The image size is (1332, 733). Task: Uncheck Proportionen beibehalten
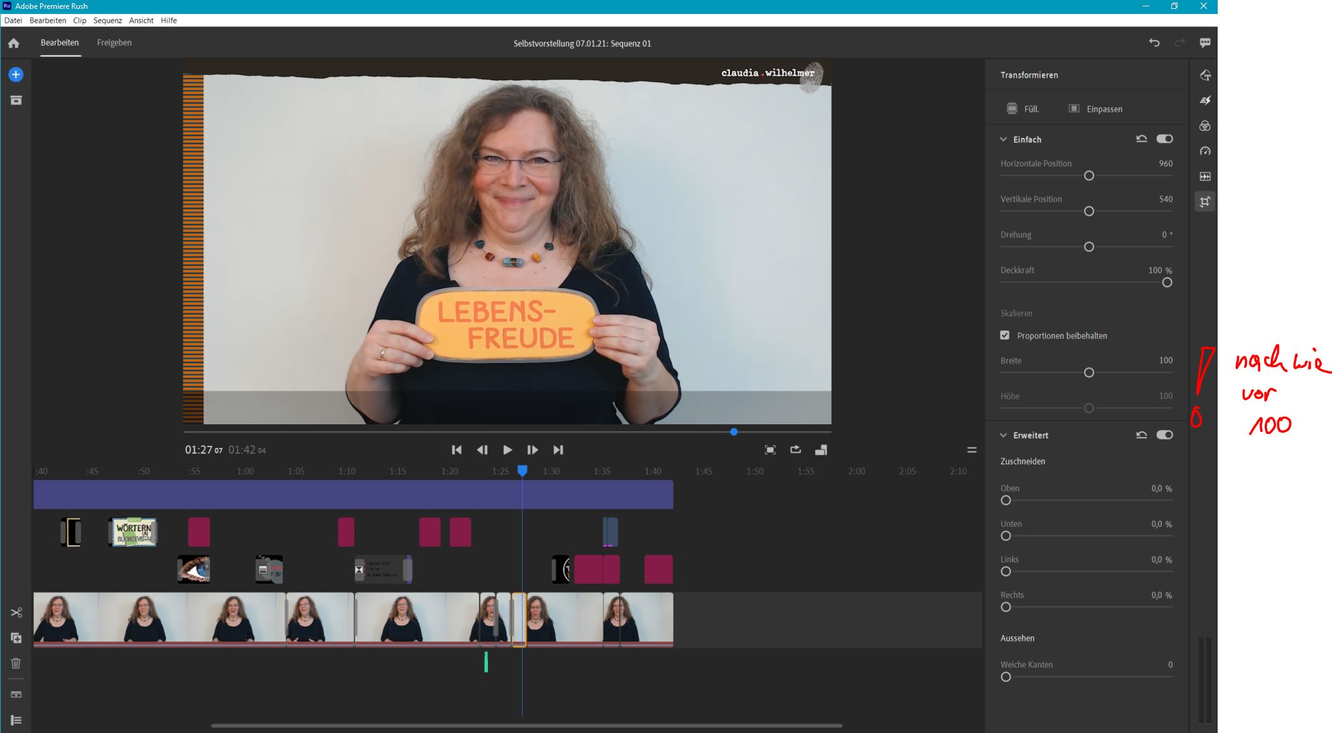pyautogui.click(x=1004, y=335)
